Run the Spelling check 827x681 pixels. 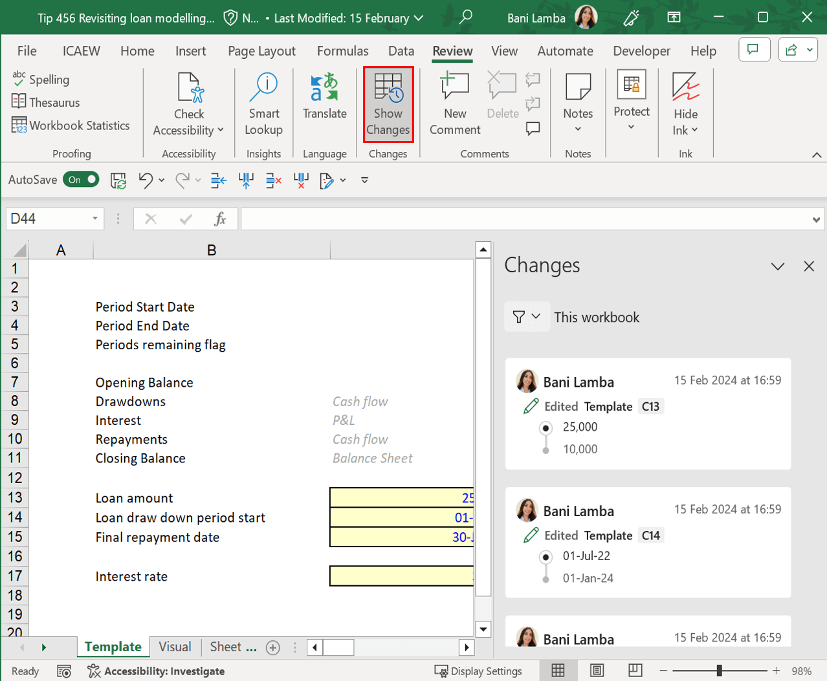tap(41, 80)
